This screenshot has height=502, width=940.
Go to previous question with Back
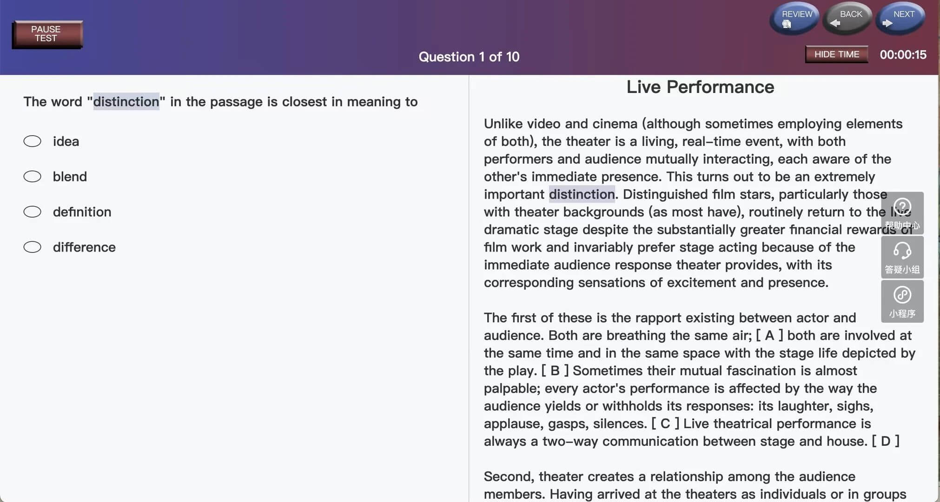coord(847,19)
